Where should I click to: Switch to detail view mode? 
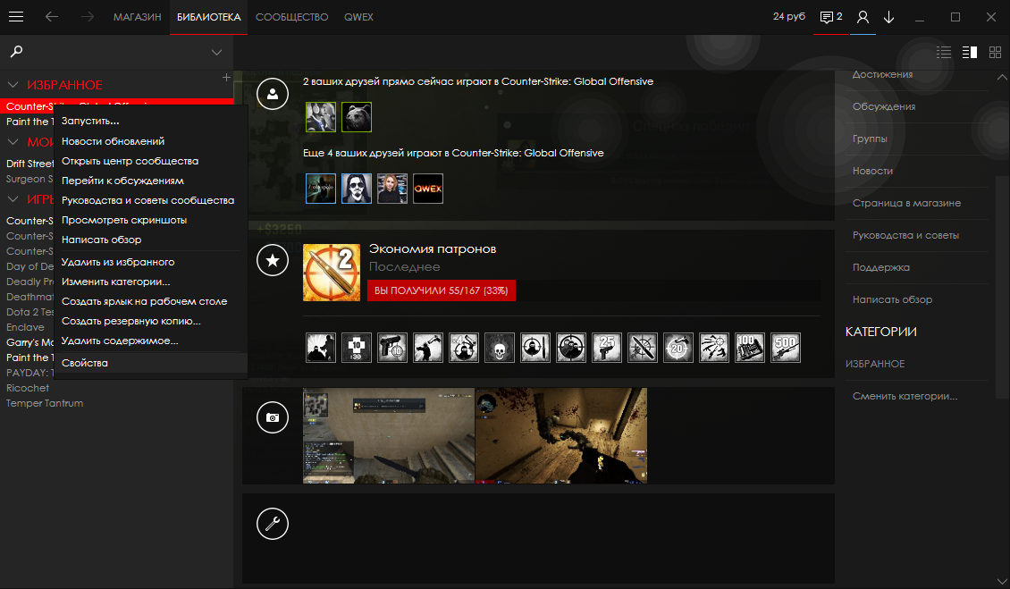point(970,52)
